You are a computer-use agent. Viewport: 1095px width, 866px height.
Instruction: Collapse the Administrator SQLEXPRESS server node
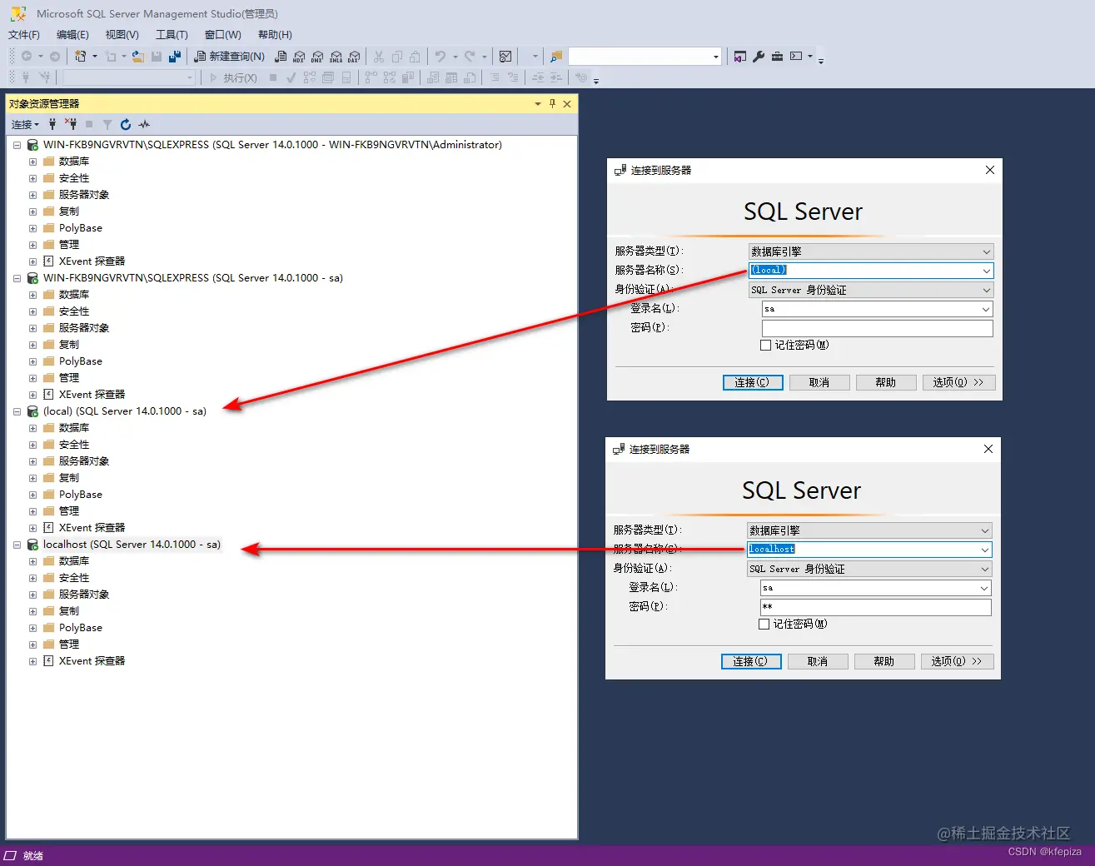pos(17,145)
